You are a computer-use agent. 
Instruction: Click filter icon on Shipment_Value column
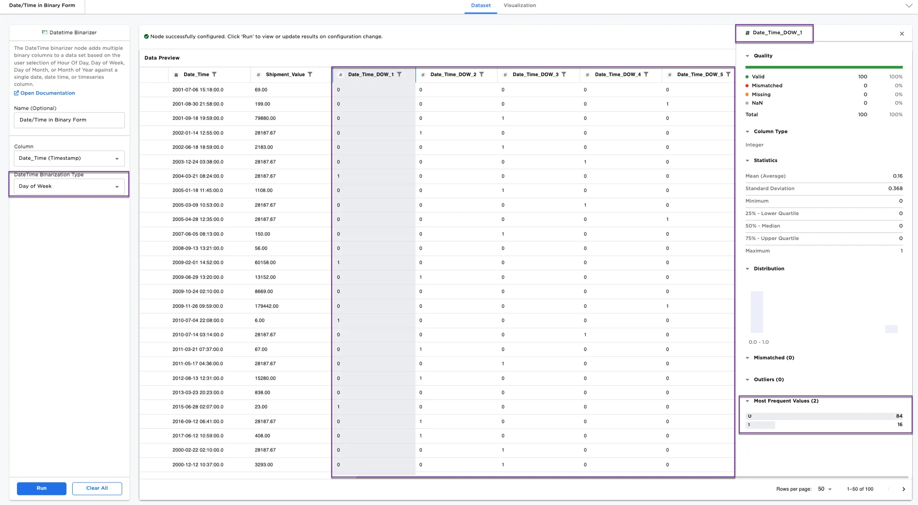coord(310,74)
